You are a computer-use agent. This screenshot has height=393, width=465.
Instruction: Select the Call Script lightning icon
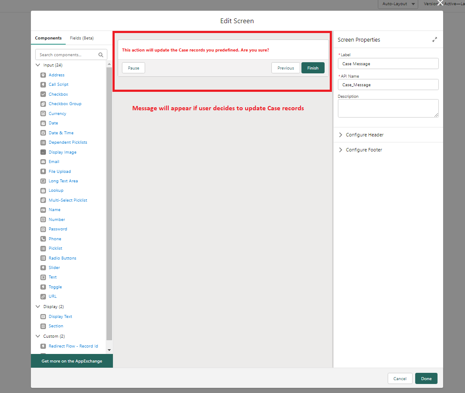(43, 85)
